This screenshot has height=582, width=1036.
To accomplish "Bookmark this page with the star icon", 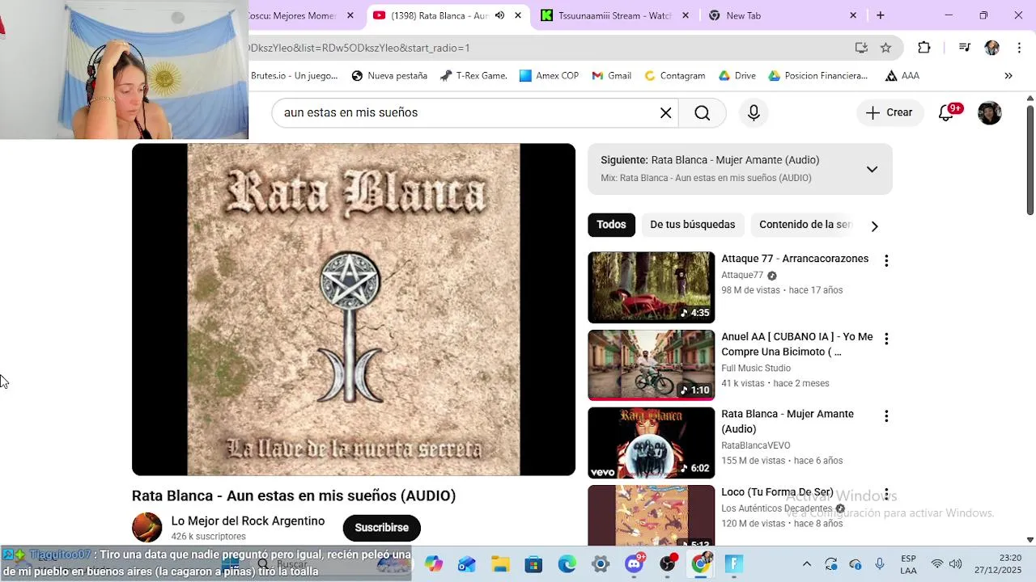I will 885,48.
